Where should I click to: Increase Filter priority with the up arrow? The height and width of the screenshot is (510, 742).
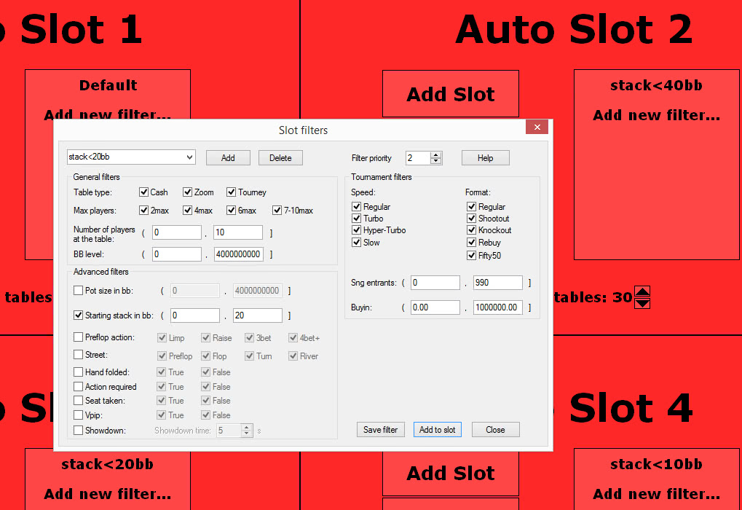tap(436, 154)
